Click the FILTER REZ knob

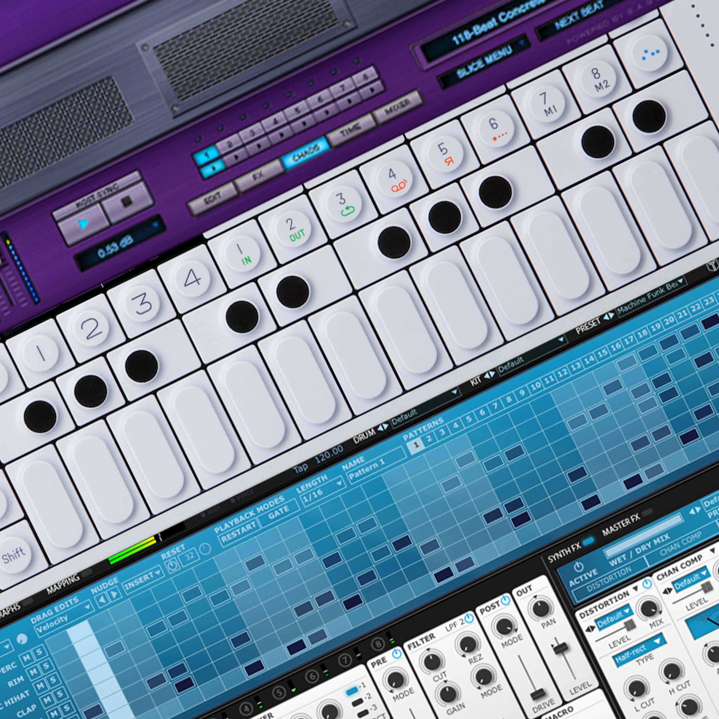[467, 644]
